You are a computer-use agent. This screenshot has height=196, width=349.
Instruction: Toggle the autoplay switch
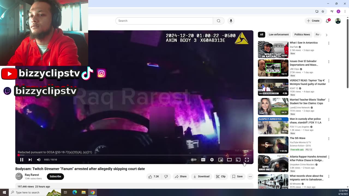194,160
